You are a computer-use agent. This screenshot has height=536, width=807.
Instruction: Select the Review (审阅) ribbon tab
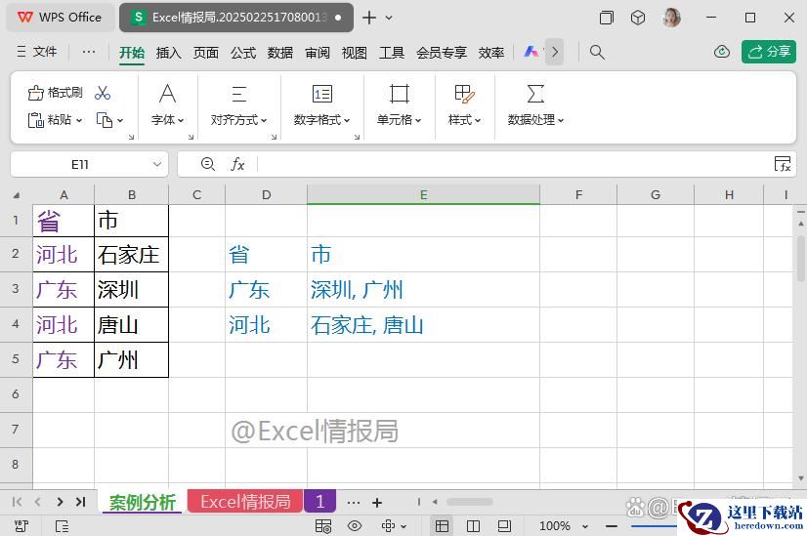[x=317, y=53]
